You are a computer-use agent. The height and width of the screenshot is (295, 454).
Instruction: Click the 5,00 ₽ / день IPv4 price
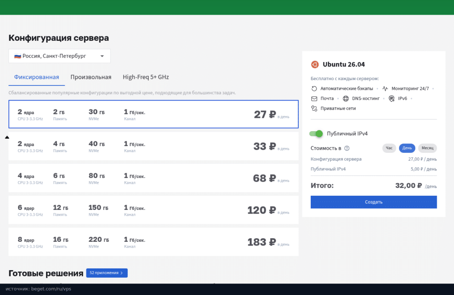(x=423, y=169)
